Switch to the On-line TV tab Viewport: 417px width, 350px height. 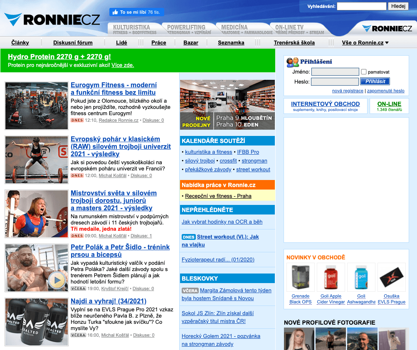(x=299, y=29)
